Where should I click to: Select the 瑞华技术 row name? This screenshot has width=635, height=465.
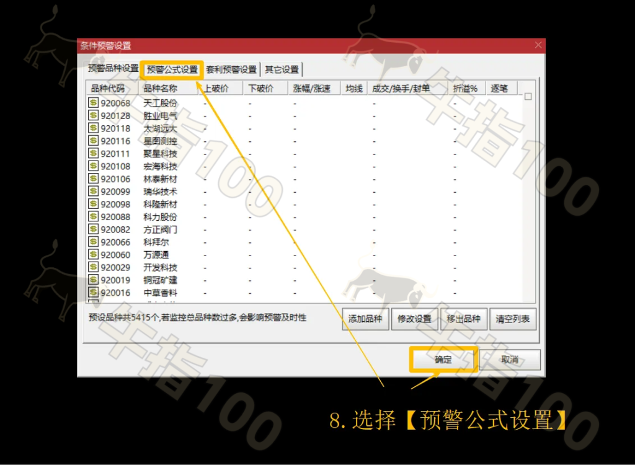[161, 192]
